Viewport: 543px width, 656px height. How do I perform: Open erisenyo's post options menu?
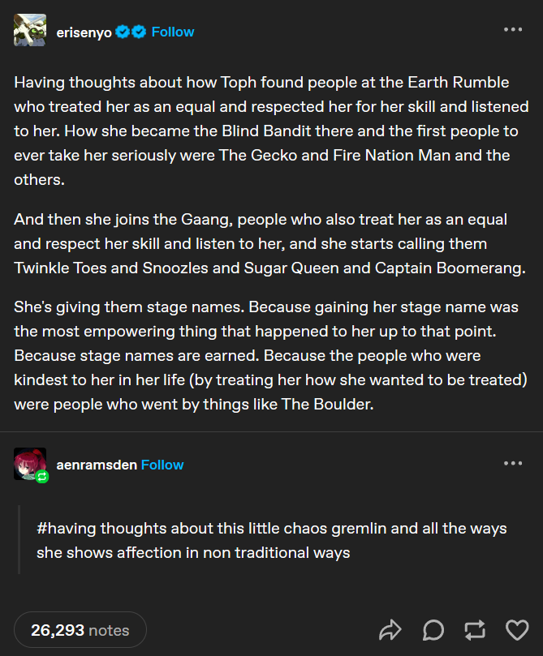click(513, 30)
